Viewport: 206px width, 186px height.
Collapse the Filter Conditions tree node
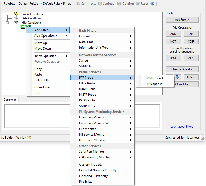tap(7, 23)
